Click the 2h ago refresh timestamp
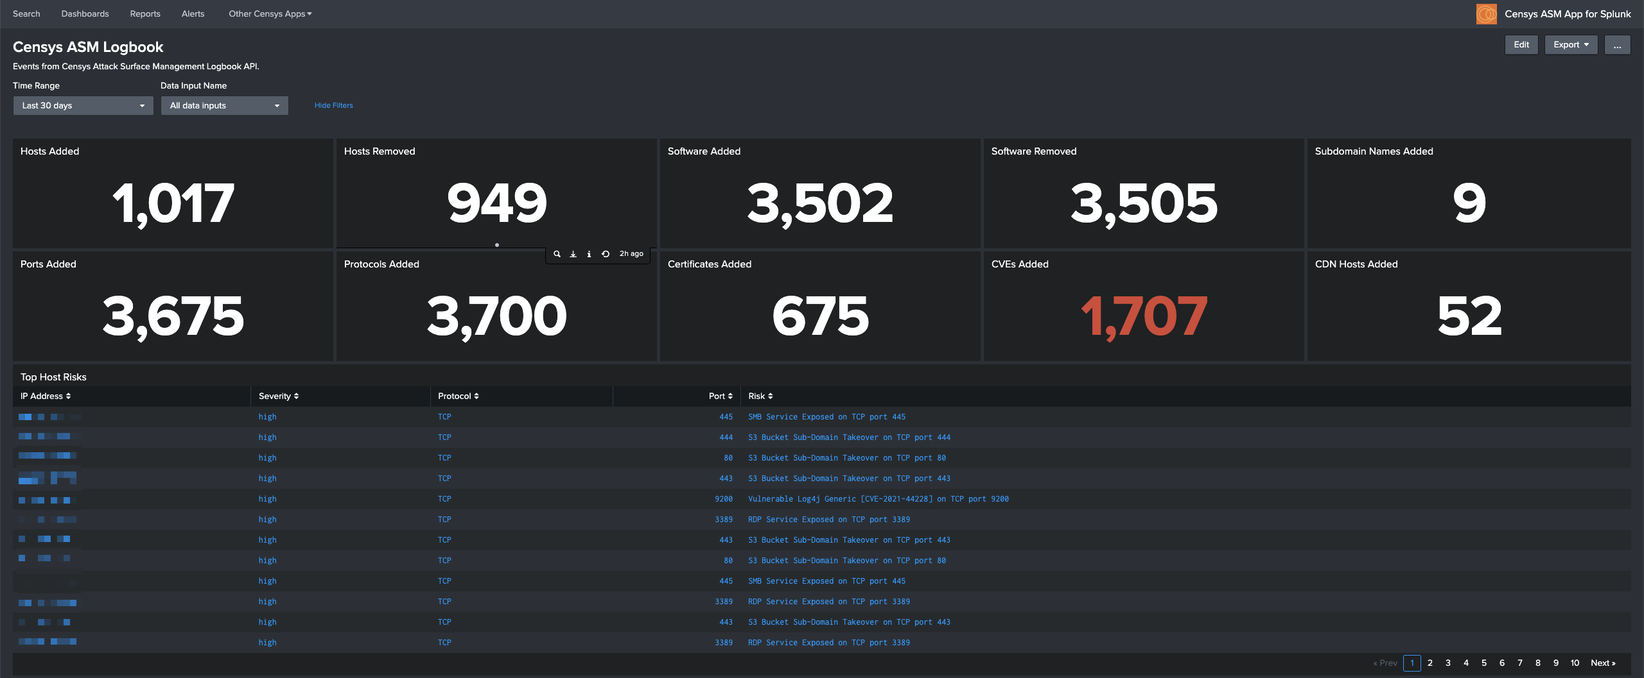The image size is (1644, 678). (x=631, y=254)
